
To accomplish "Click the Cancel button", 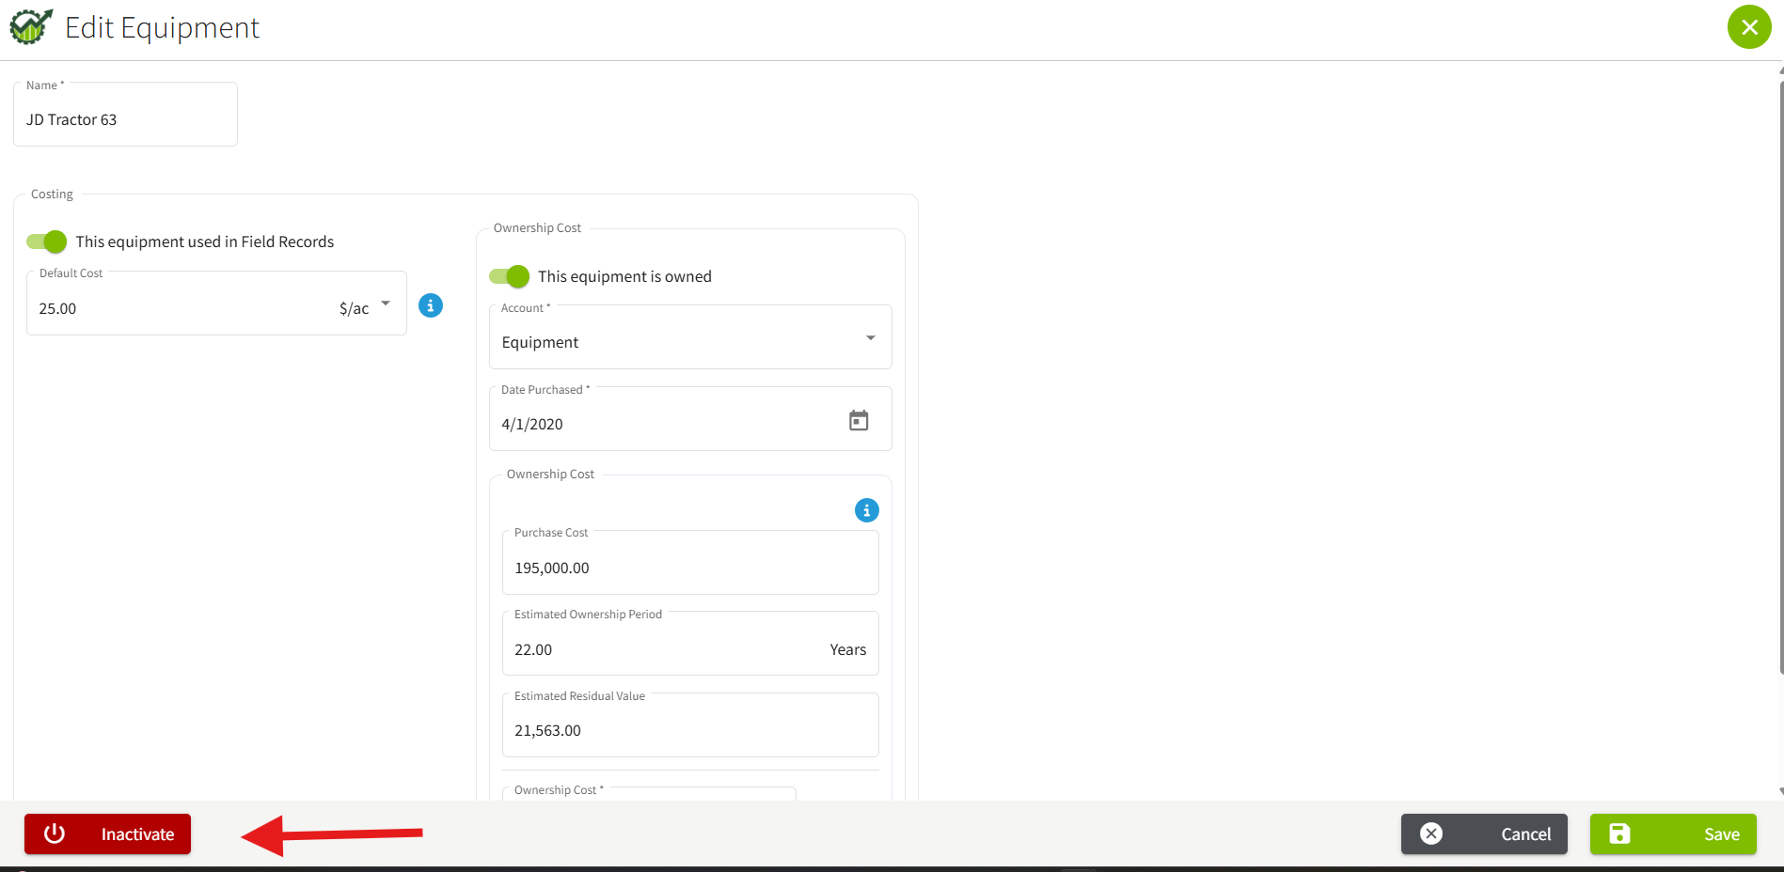I will (1484, 834).
